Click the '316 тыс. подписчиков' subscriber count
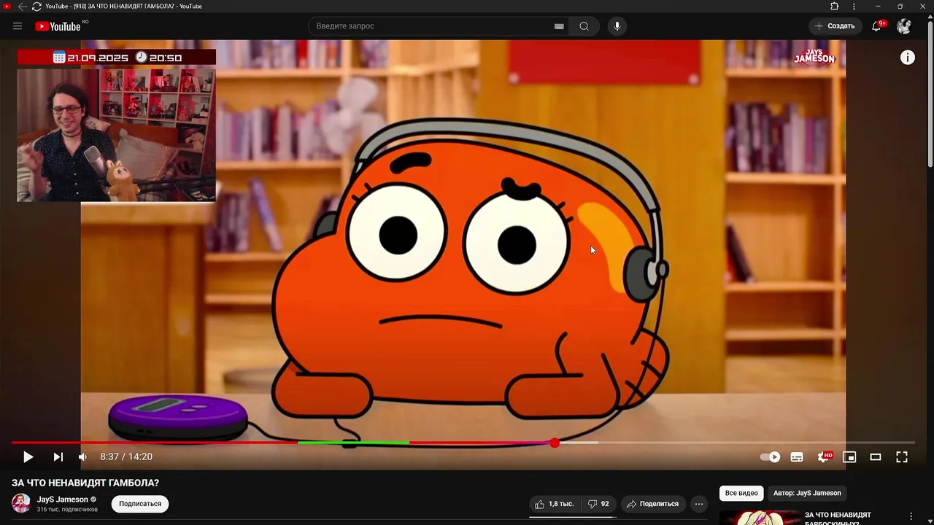 pyautogui.click(x=67, y=510)
